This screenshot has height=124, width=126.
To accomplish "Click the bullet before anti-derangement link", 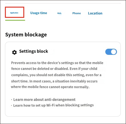I will pyautogui.click(x=12, y=99).
